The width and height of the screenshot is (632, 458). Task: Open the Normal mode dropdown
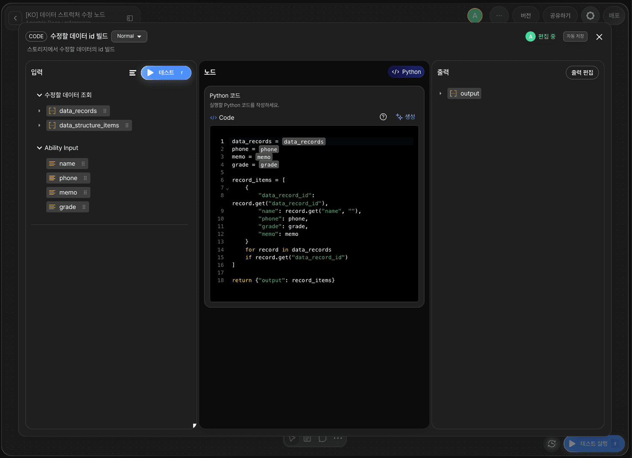(x=129, y=36)
